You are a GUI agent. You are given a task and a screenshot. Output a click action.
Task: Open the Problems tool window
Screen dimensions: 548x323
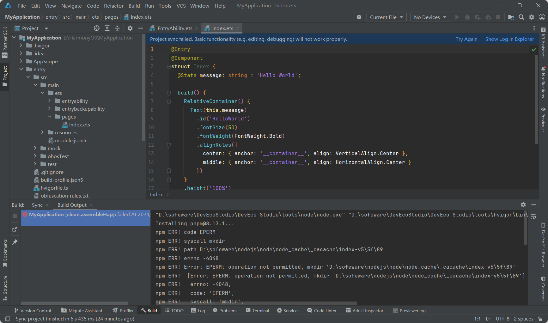coord(225,311)
